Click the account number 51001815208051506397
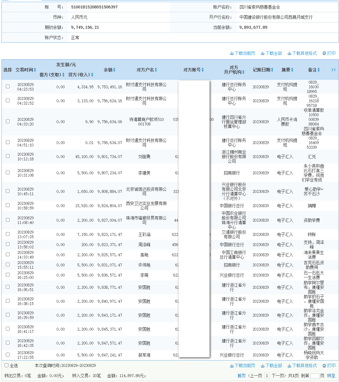This screenshot has width=339, height=382. point(94,7)
